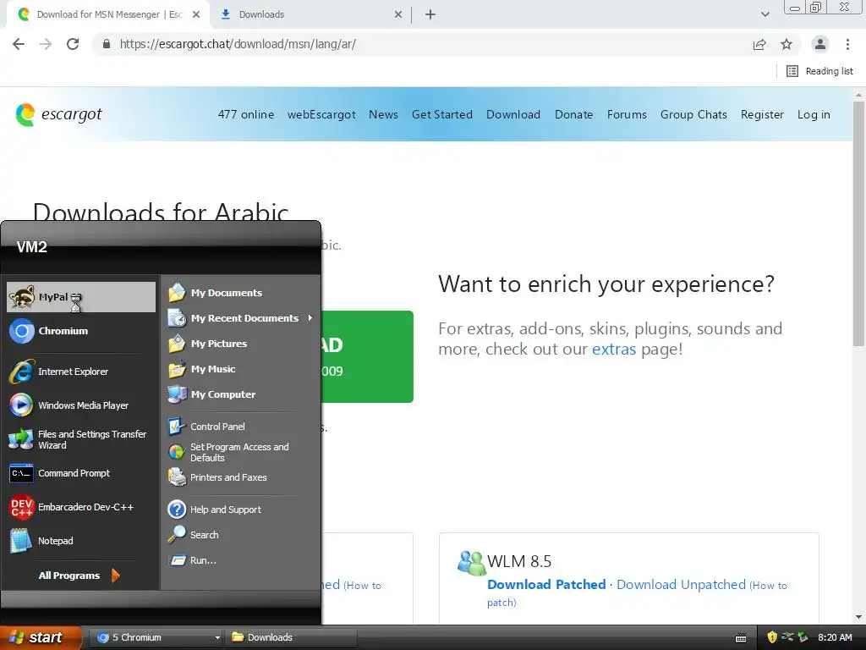Open Donate nav link
866x650 pixels.
point(574,114)
